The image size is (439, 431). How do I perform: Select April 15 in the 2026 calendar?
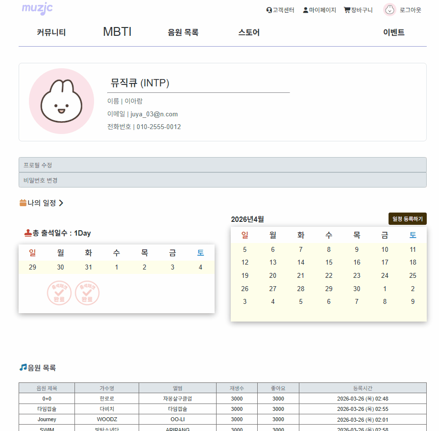click(329, 262)
